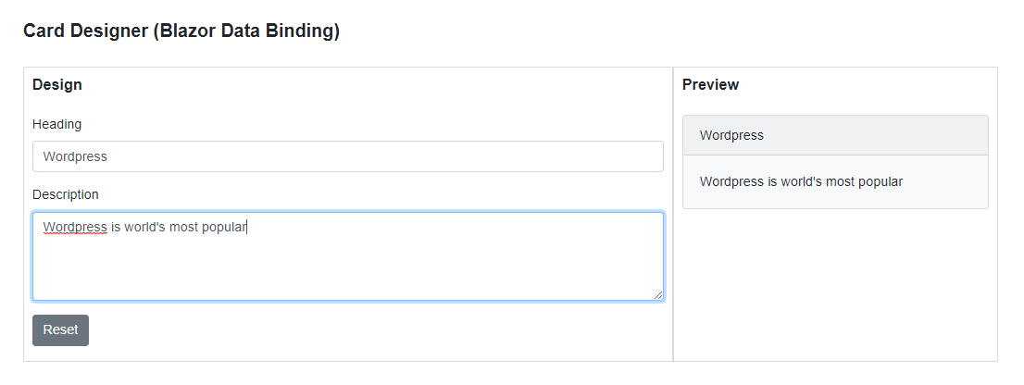The width and height of the screenshot is (1024, 385).
Task: Click the empty right end of Heading input
Action: pos(556,156)
